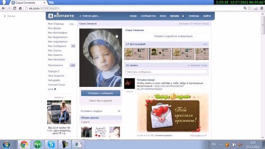Screen dimensions: 265x149
Task: Click the volume speaker tray icon
Action: tap(240, 144)
